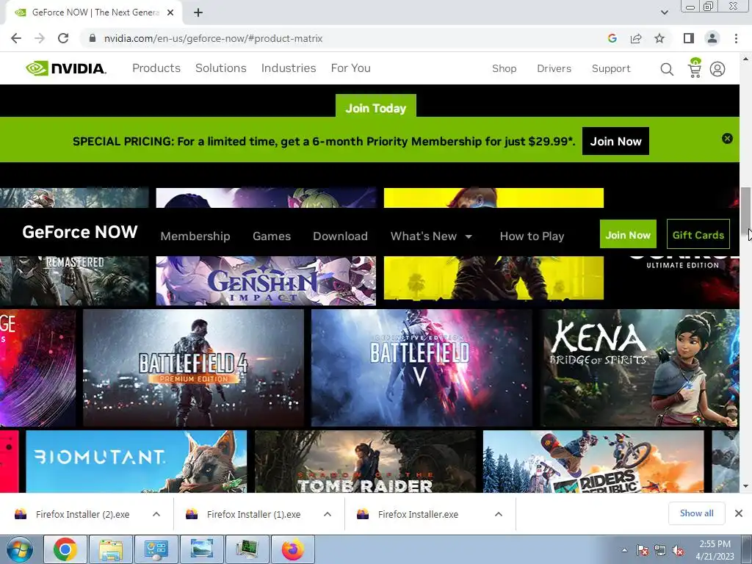The width and height of the screenshot is (752, 564).
Task: Go to Drivers link
Action: (x=554, y=68)
